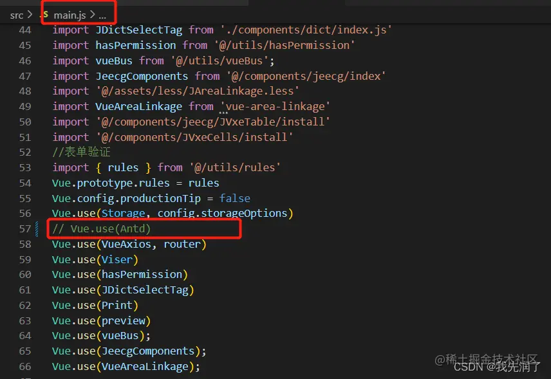Click '@/assets/less/JAreaLinkage.less' import string
This screenshot has width=551, height=379.
(198, 91)
